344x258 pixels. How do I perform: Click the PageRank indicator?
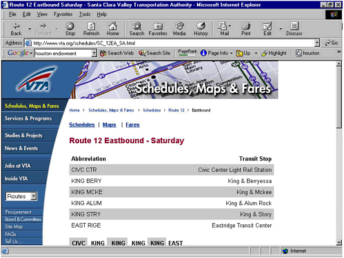pos(188,53)
